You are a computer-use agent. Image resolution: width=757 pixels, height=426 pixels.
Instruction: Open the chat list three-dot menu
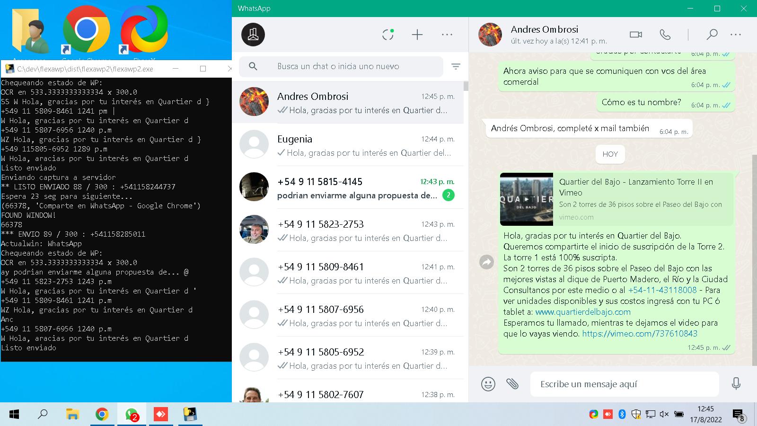pyautogui.click(x=447, y=35)
